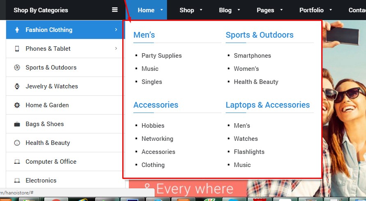Click the Sports & Outdoors ball icon

(x=17, y=68)
